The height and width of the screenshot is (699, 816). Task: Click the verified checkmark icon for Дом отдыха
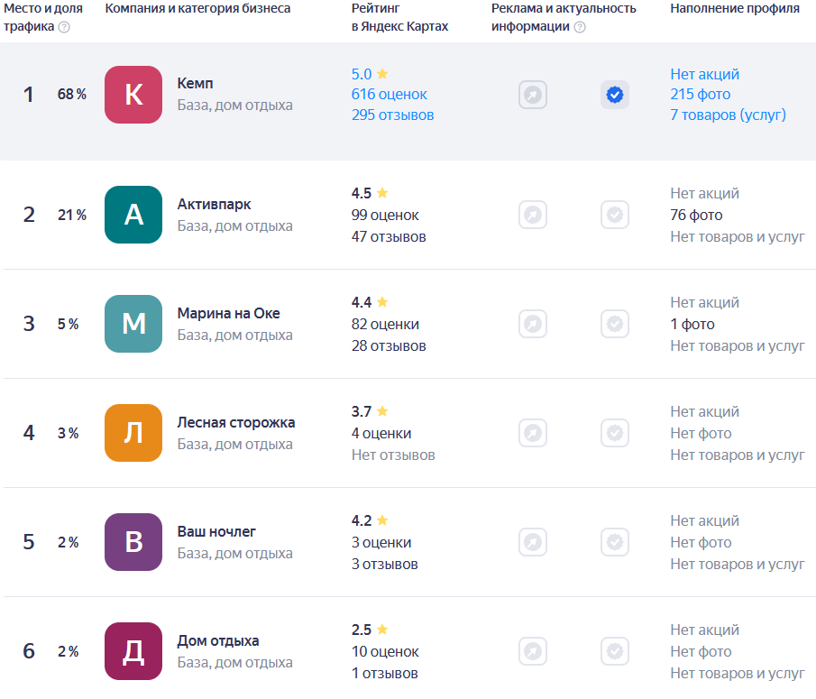[615, 651]
